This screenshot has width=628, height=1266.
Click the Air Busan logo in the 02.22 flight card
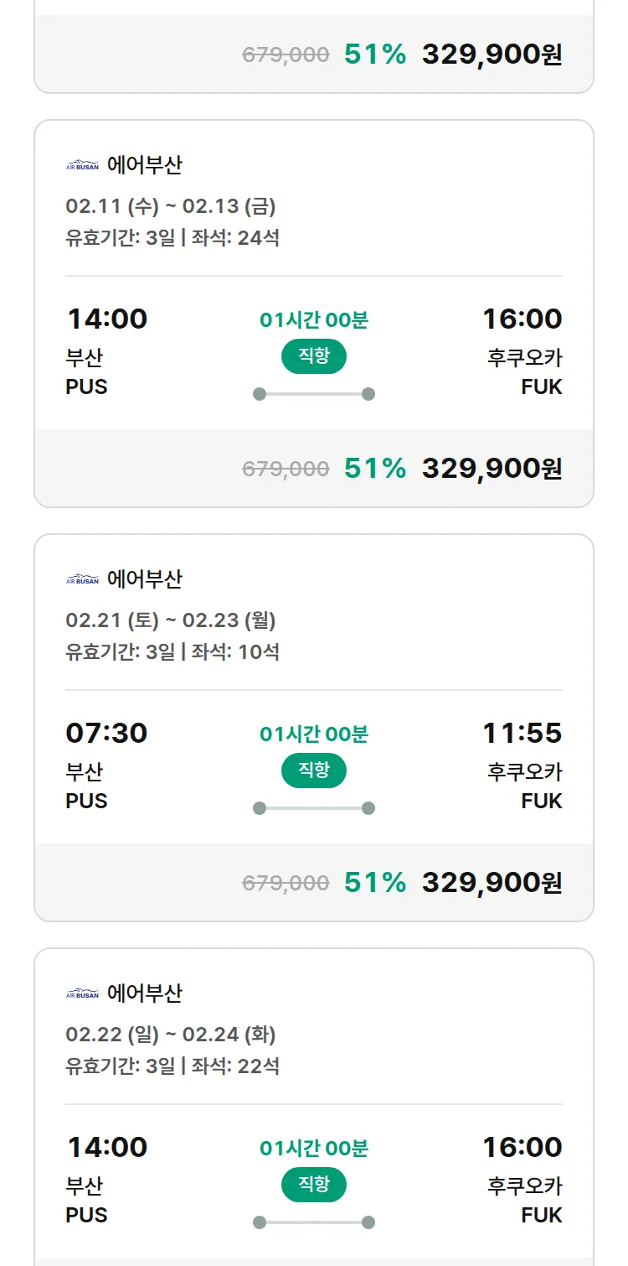coord(82,994)
